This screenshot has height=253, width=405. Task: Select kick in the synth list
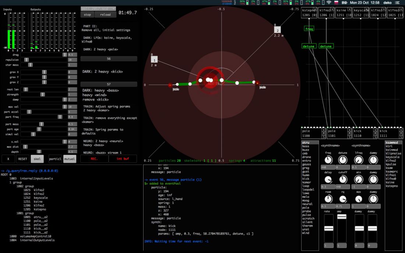pyautogui.click(x=306, y=179)
